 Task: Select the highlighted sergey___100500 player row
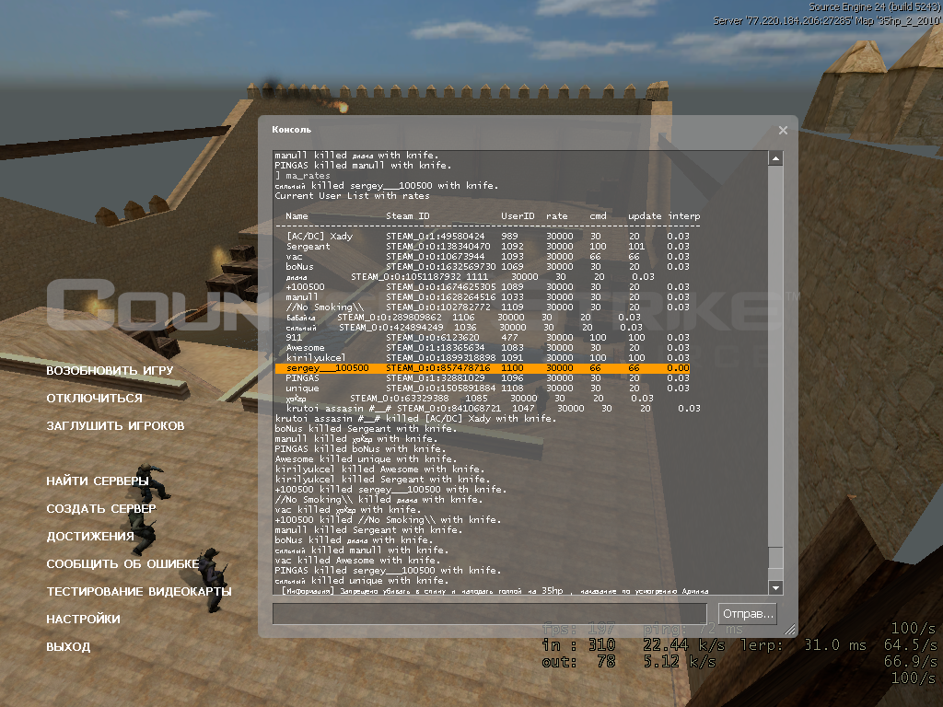tap(483, 368)
